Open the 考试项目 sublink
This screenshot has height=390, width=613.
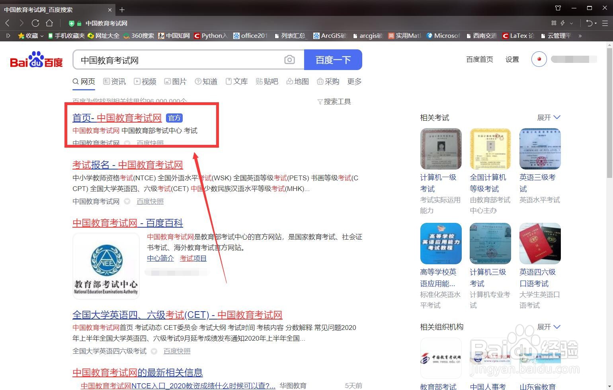click(193, 258)
